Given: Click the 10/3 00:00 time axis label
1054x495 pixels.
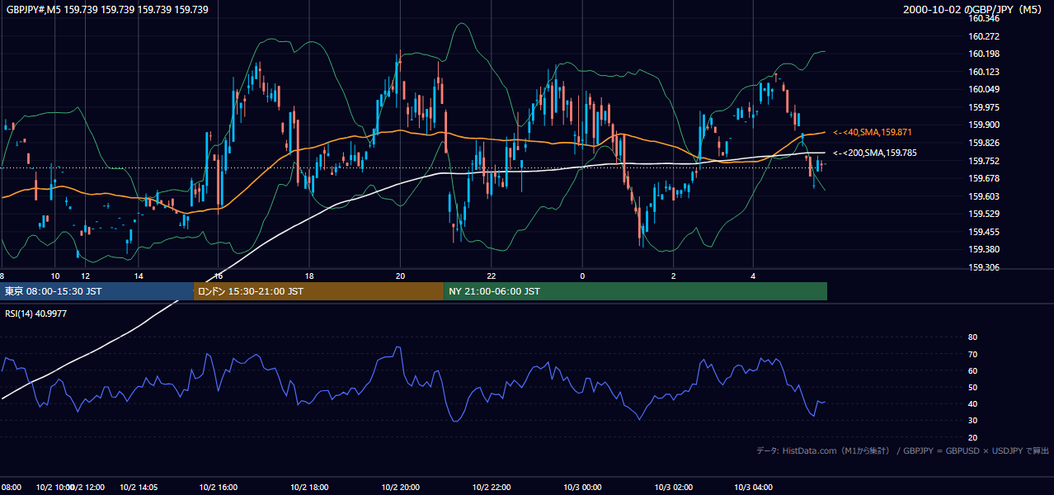Looking at the screenshot, I should click(x=583, y=488).
